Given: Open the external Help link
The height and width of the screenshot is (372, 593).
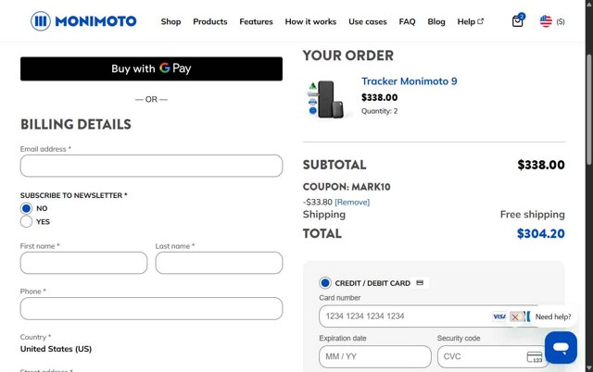Looking at the screenshot, I should pos(470,21).
